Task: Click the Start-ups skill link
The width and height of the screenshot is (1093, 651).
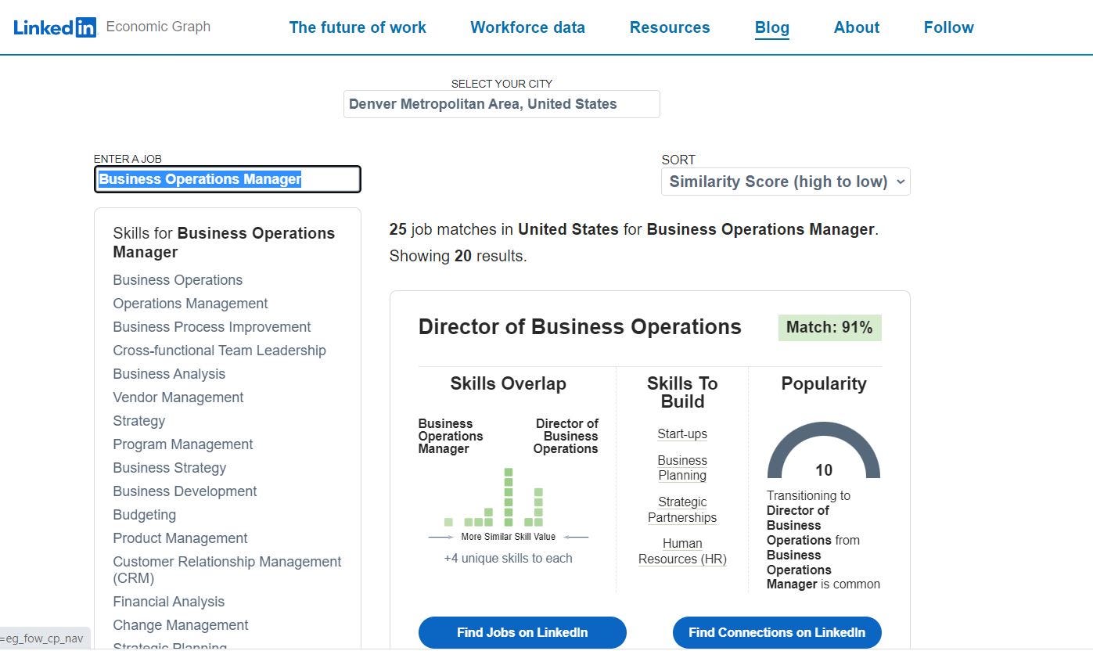Action: (682, 434)
